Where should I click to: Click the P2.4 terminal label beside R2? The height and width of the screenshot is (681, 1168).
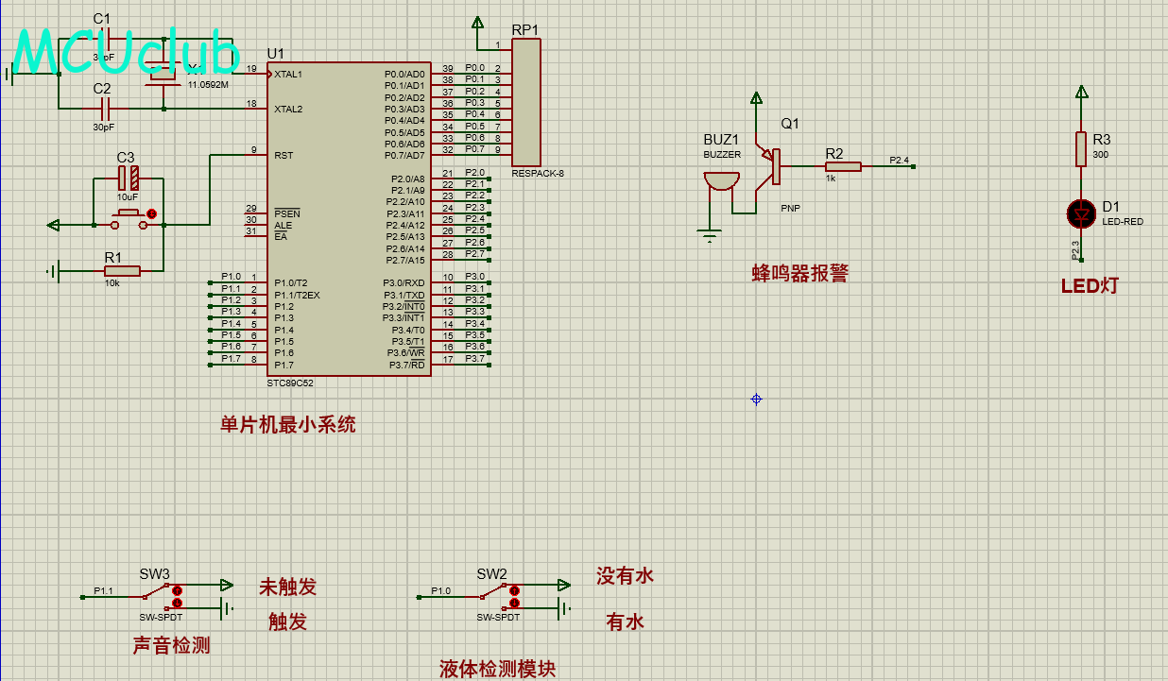(x=899, y=162)
